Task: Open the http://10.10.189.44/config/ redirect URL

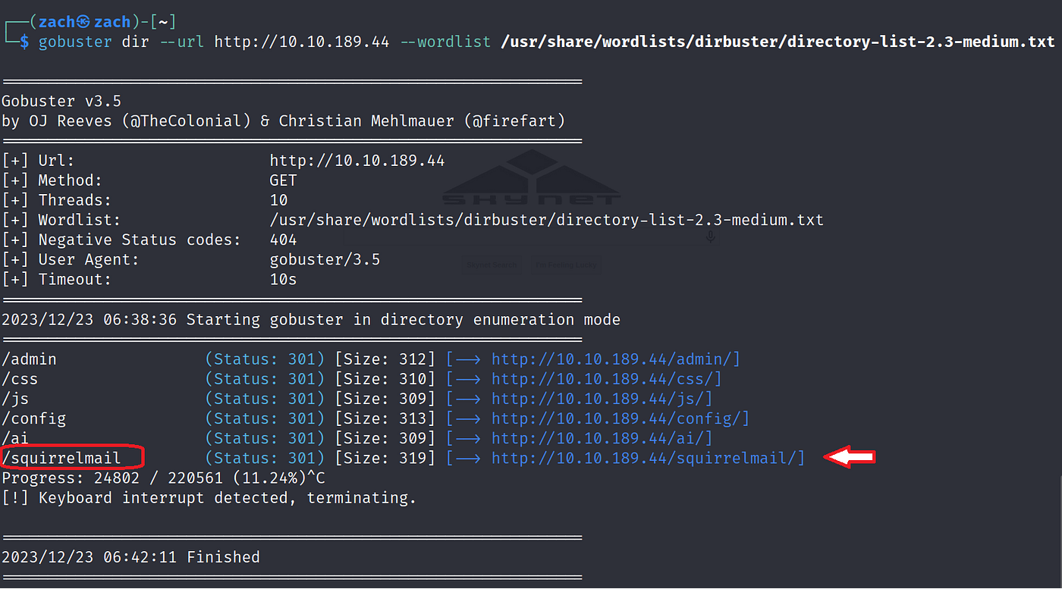Action: click(616, 418)
